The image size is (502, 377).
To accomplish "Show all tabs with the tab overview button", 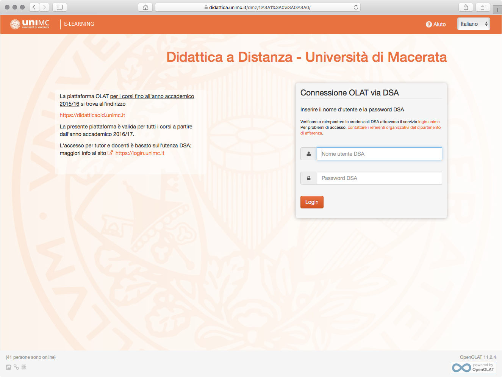I will point(483,7).
